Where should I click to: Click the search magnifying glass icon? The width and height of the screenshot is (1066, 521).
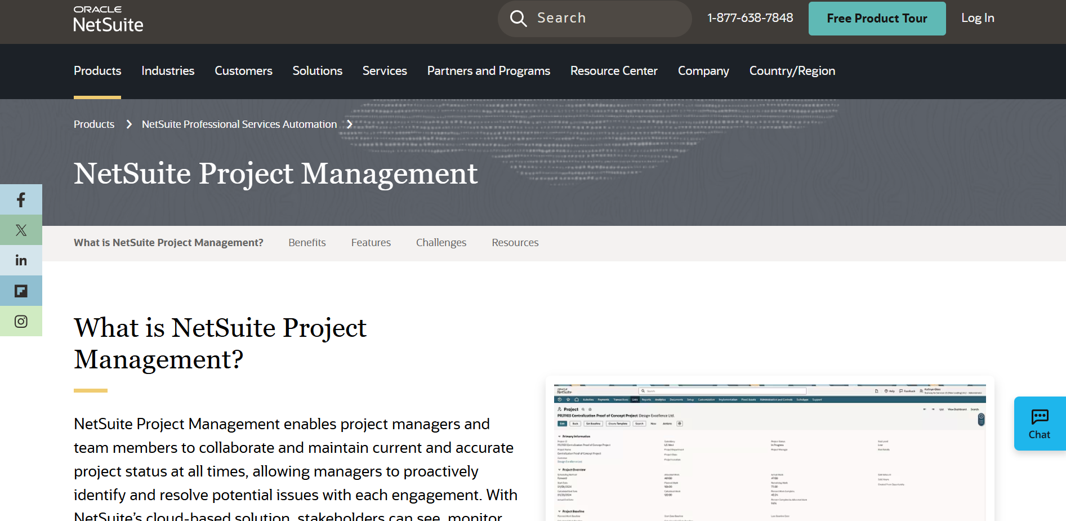click(518, 18)
